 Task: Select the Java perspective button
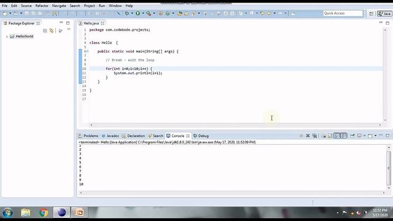click(x=384, y=14)
